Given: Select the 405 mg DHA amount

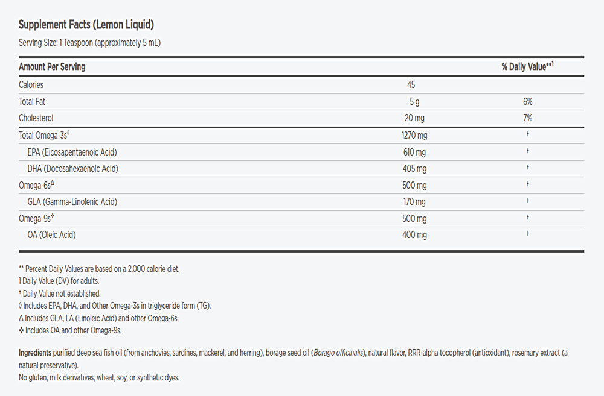Looking at the screenshot, I should pyautogui.click(x=414, y=169).
